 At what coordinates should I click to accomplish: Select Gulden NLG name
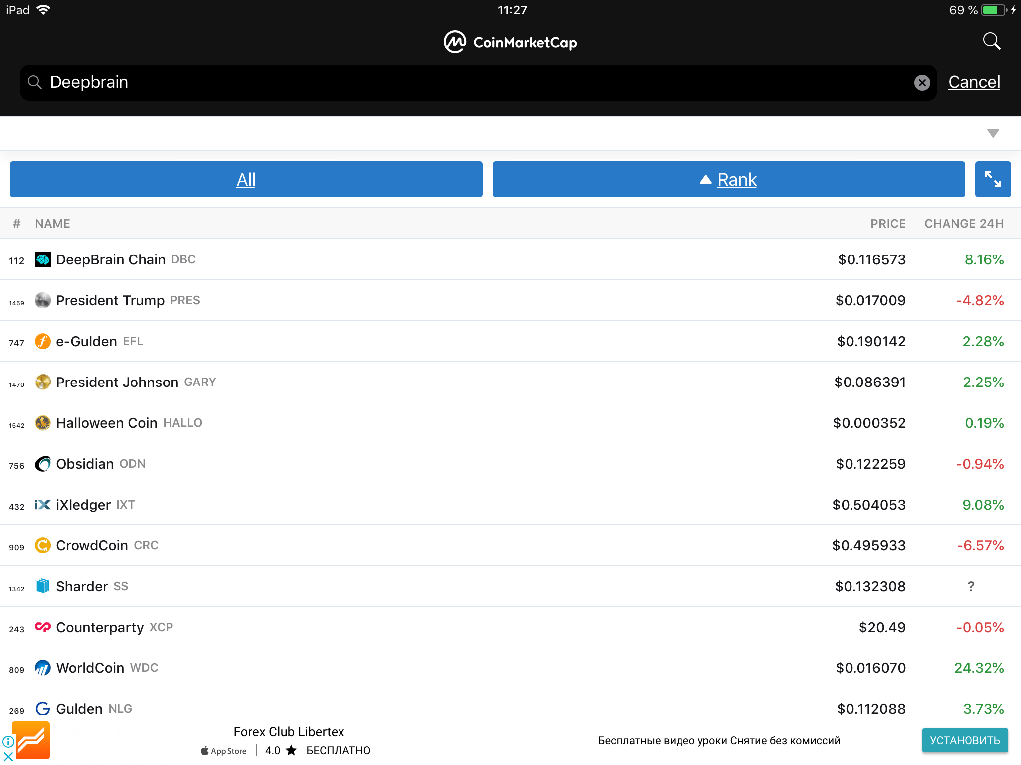point(94,709)
